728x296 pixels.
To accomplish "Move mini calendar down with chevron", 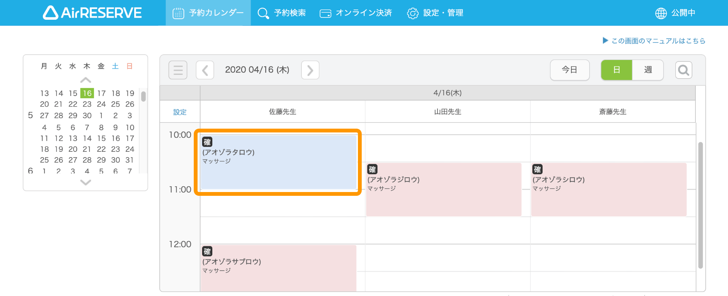I will pos(86,182).
